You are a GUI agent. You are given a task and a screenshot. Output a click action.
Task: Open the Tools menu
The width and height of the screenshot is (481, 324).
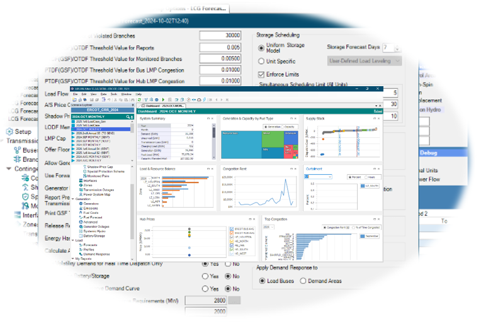(x=114, y=94)
